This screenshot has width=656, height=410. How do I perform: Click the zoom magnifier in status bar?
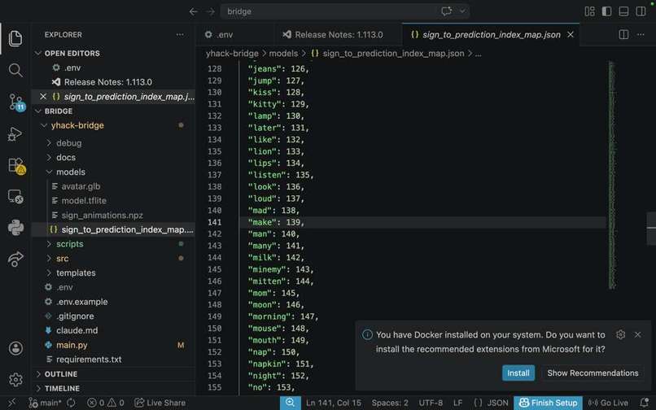(x=291, y=403)
